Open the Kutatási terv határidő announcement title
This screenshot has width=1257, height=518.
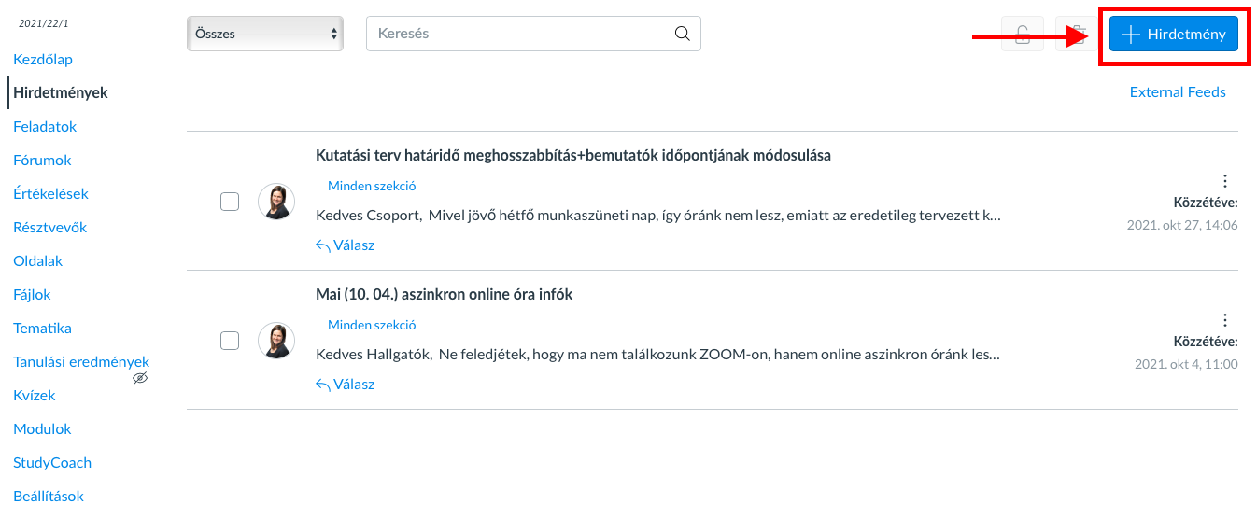pyautogui.click(x=573, y=155)
